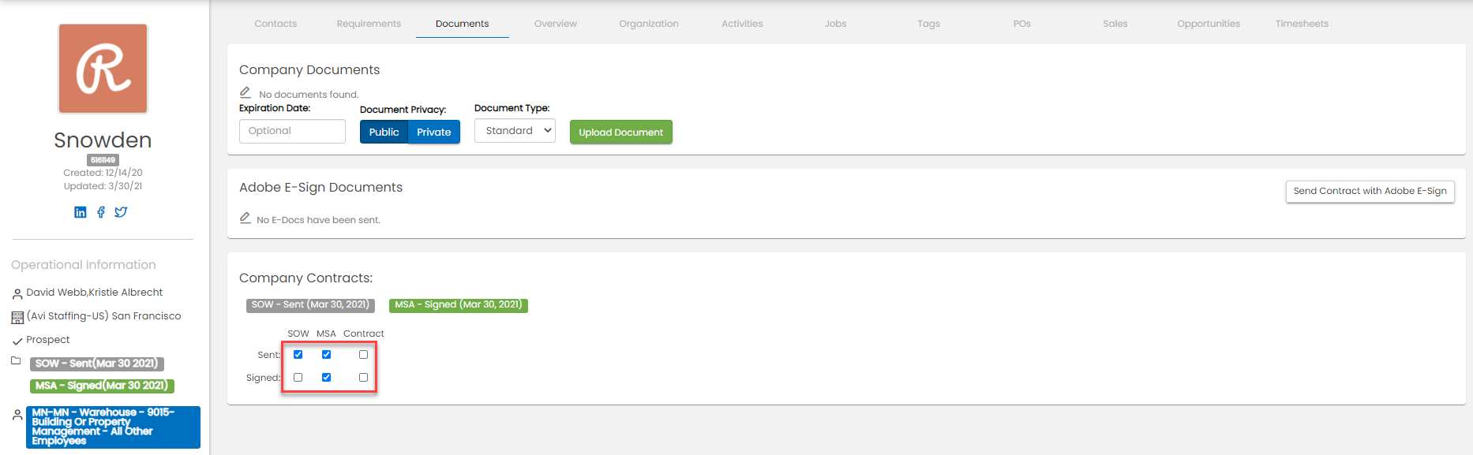Viewport: 1473px width, 455px height.
Task: Click the Upload Document button
Action: click(x=620, y=132)
